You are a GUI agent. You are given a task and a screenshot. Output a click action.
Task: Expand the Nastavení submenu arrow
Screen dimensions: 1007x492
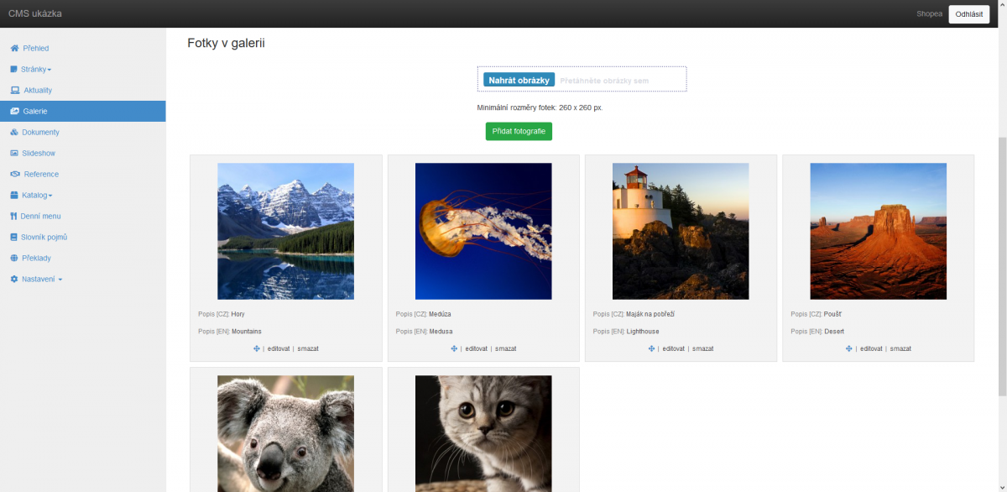click(60, 280)
